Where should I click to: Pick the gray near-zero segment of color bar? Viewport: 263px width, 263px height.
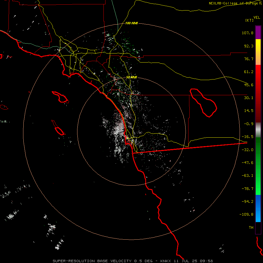pos(258,130)
